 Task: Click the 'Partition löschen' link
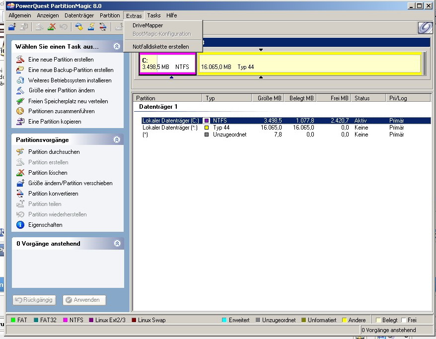point(48,173)
